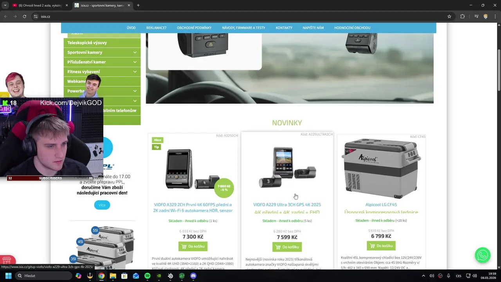Expand the Sportovní kamery category chevron

pyautogui.click(x=135, y=52)
